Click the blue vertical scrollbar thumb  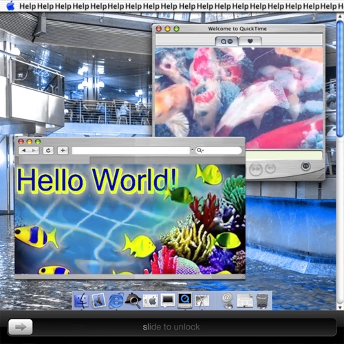tap(340, 79)
